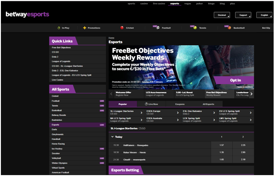
Task: Open the Bet Slip
Action: (266, 28)
